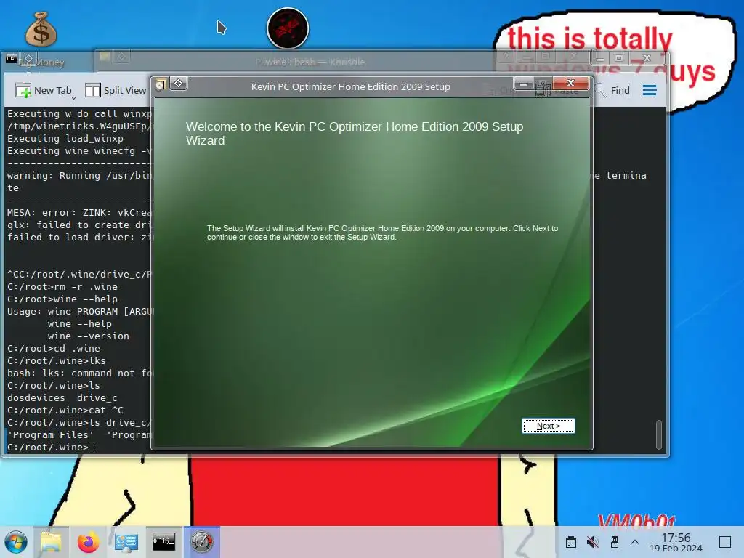This screenshot has width=744, height=558.
Task: Toggle the setup window on-all-desktops pin button
Action: pyautogui.click(x=179, y=84)
